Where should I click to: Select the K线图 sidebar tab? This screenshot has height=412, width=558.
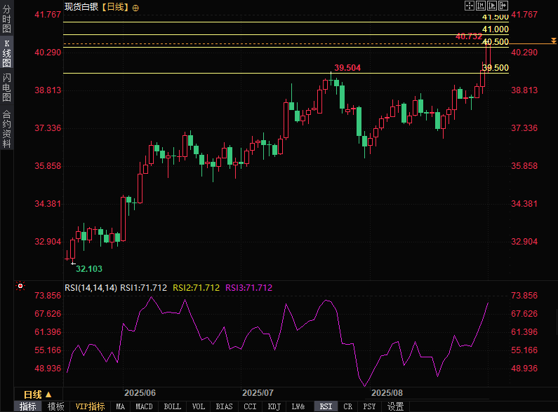click(7, 53)
